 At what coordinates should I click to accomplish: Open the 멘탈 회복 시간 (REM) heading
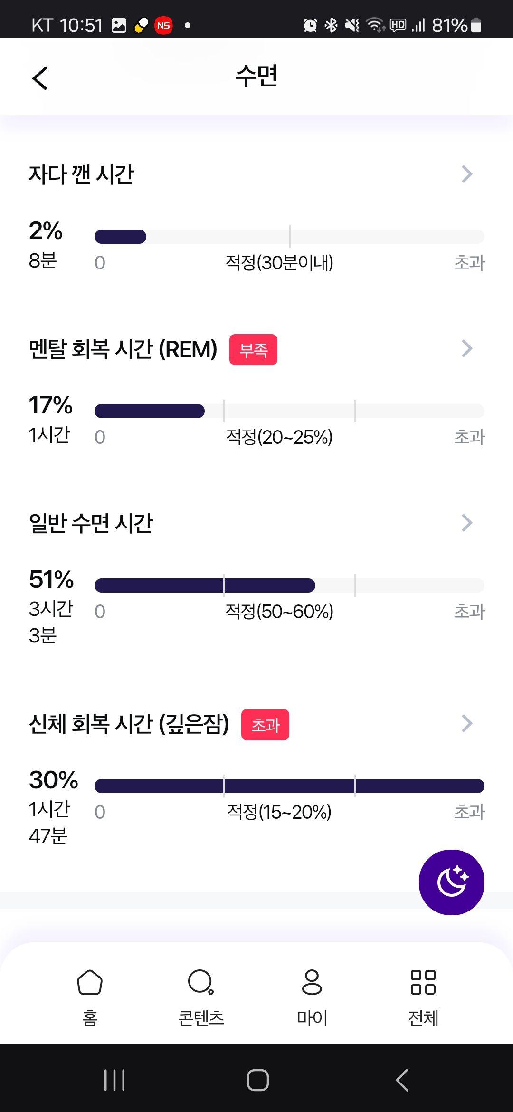[x=123, y=349]
